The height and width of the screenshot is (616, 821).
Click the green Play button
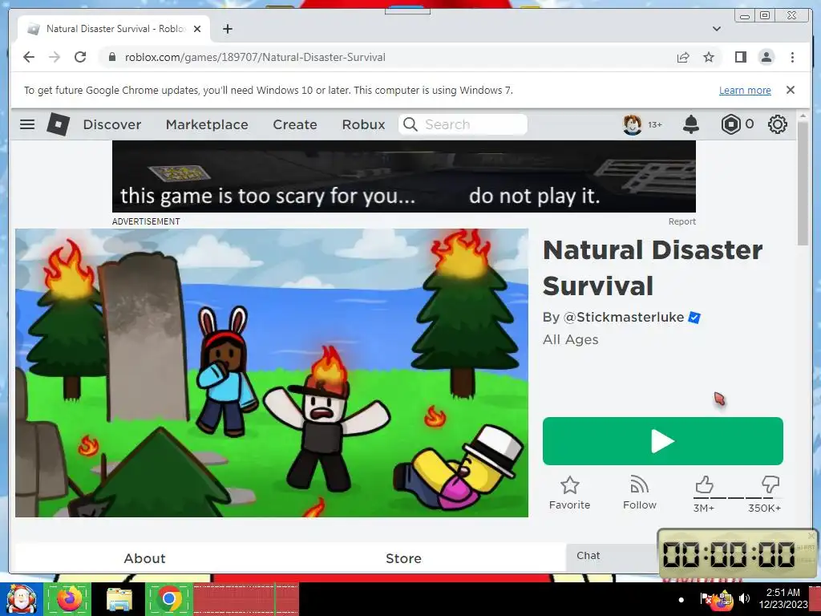pos(663,441)
